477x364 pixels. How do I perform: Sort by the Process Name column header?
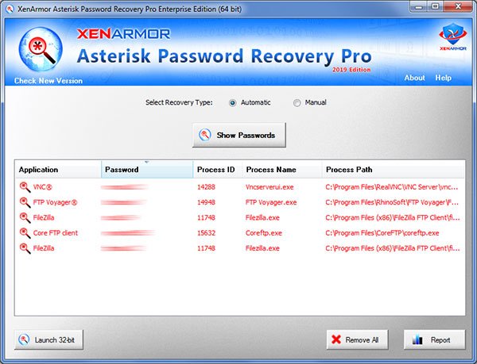pos(282,170)
